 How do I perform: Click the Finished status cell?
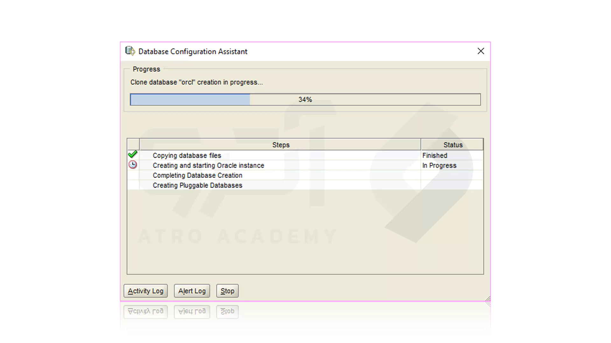pyautogui.click(x=435, y=156)
